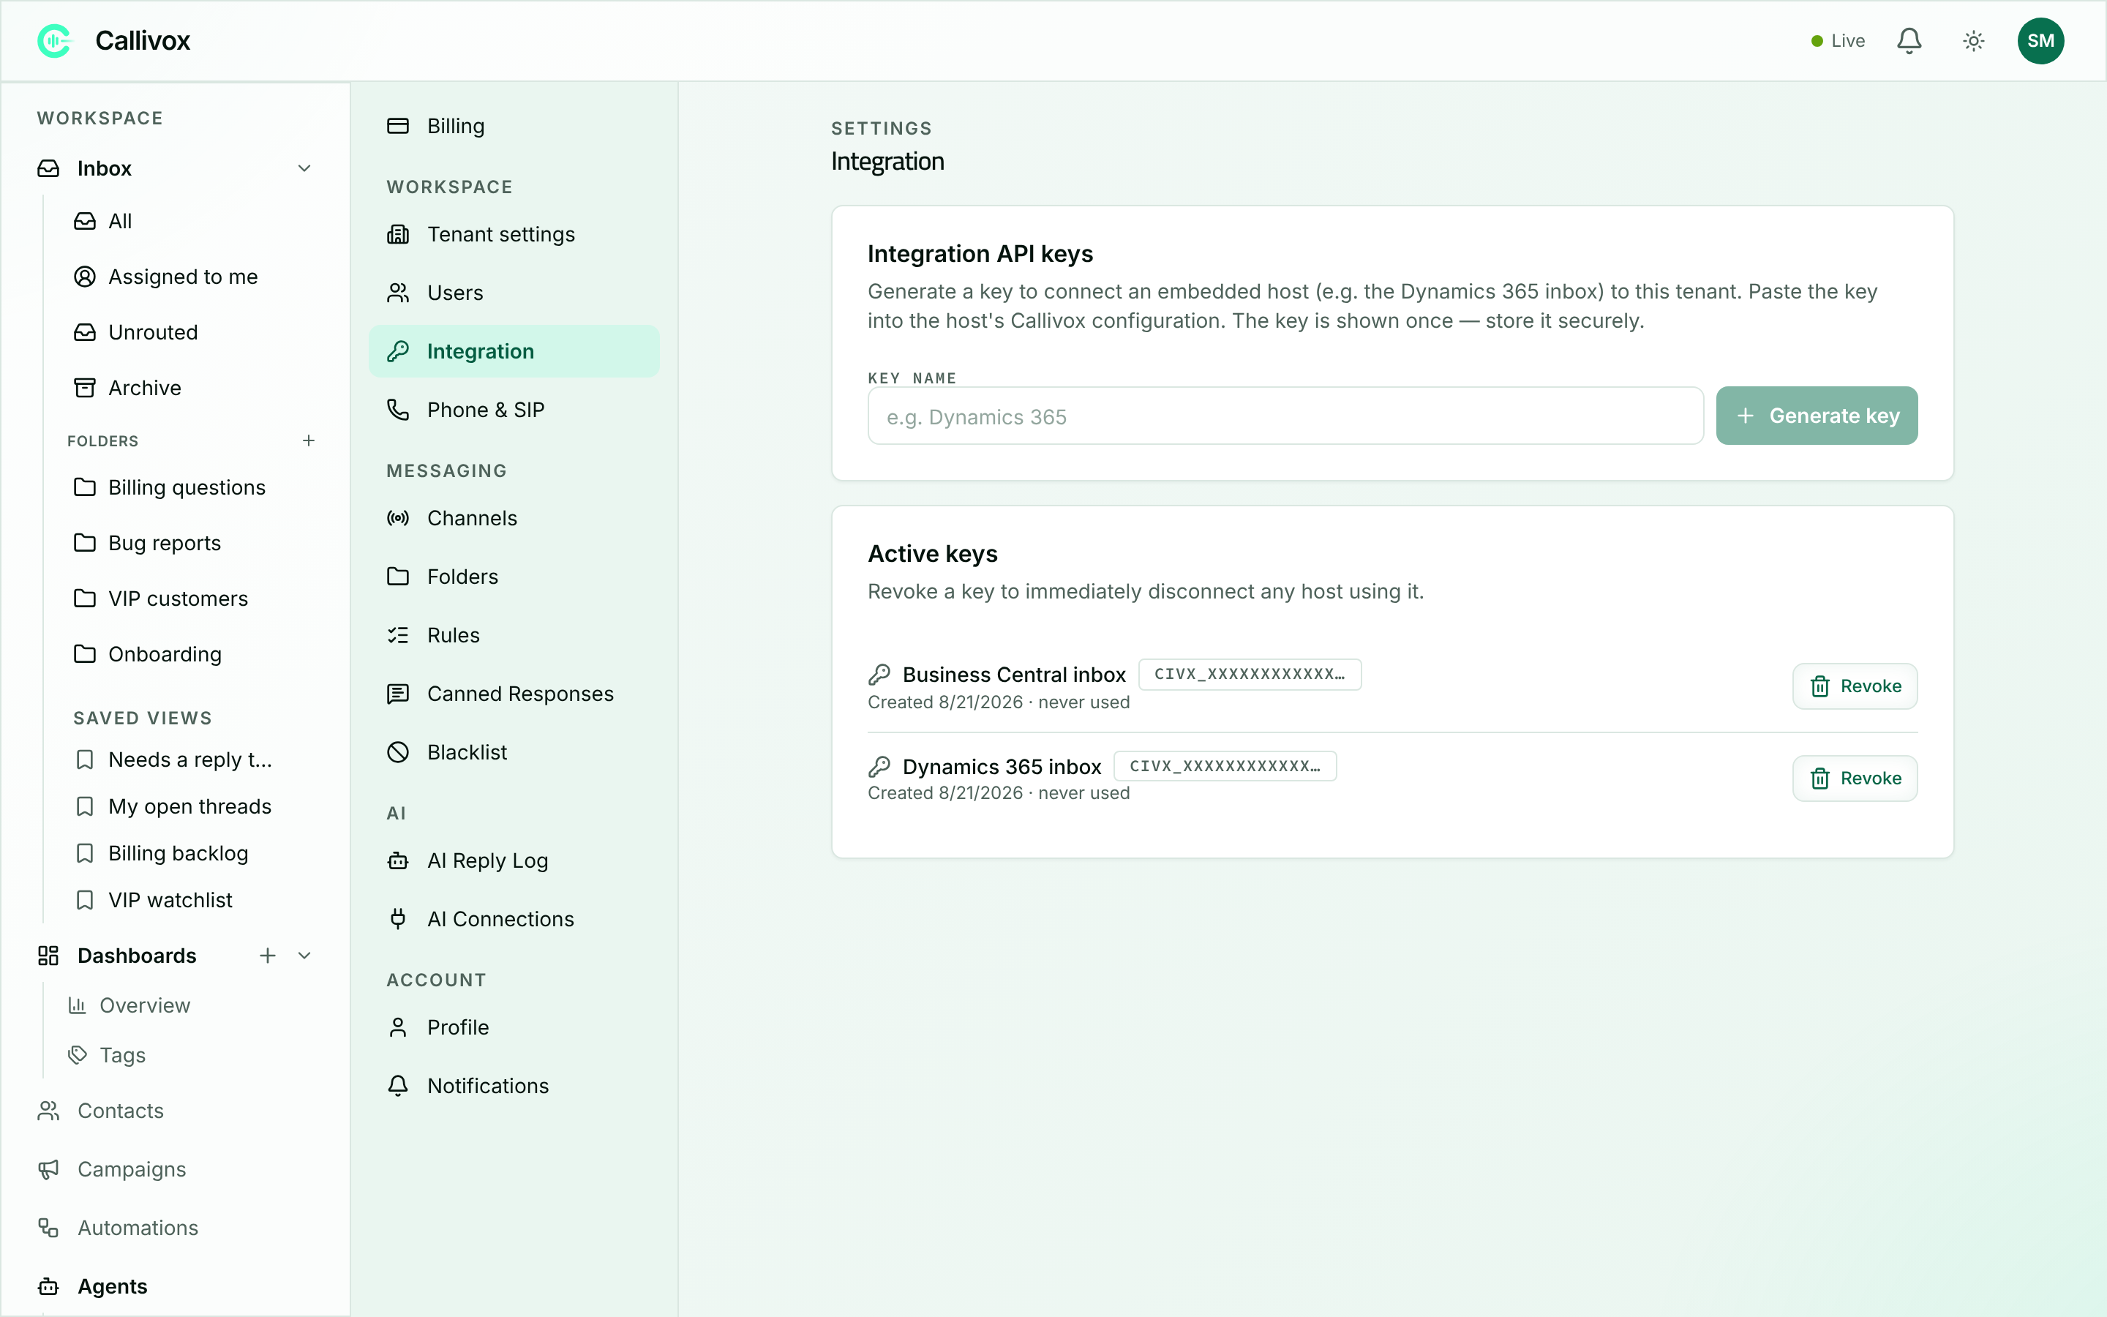The width and height of the screenshot is (2107, 1317).
Task: Open the Bug reports folder
Action: pos(193,544)
